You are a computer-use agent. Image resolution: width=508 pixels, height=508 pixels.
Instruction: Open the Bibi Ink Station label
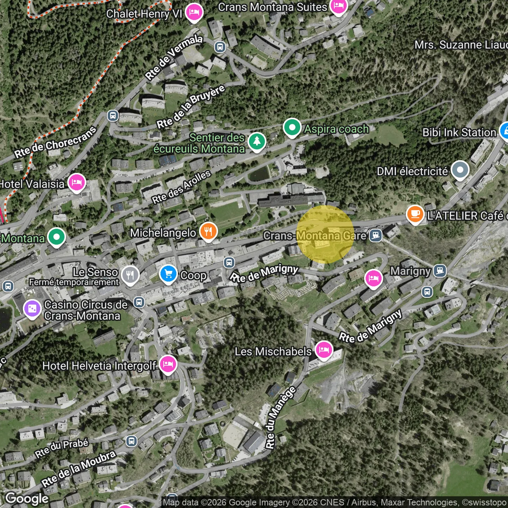(x=459, y=133)
